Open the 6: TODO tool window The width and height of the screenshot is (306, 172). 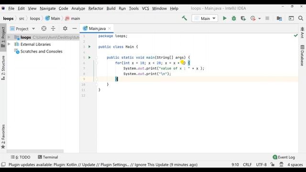[21, 157]
